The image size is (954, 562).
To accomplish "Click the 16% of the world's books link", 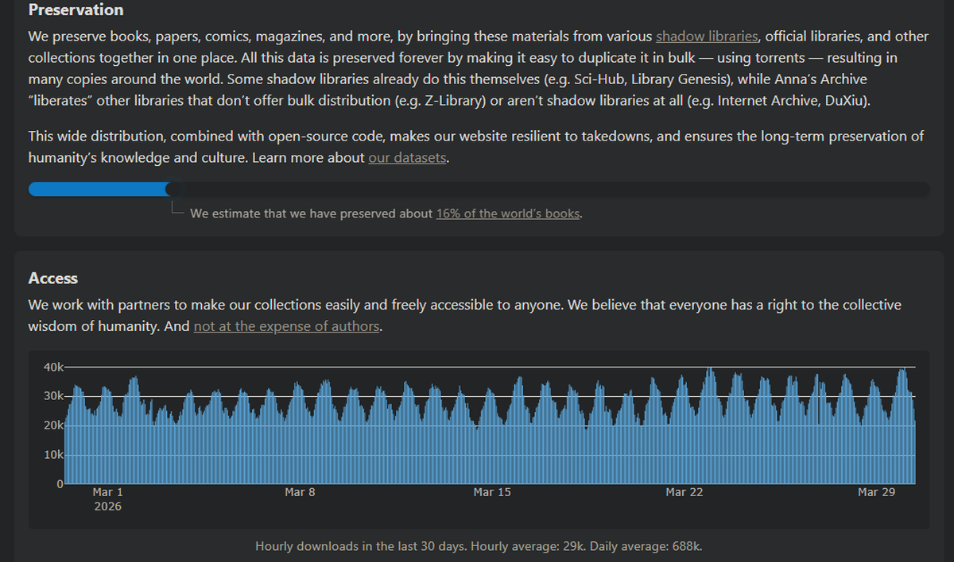I will coord(507,213).
